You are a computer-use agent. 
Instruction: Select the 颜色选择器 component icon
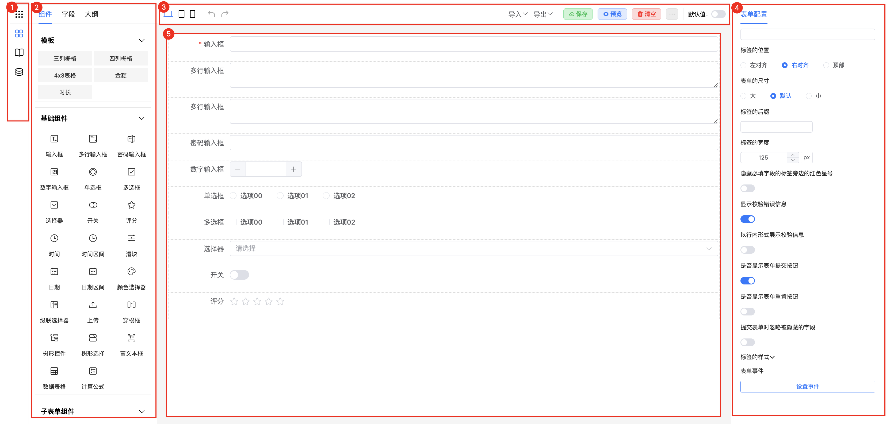131,272
